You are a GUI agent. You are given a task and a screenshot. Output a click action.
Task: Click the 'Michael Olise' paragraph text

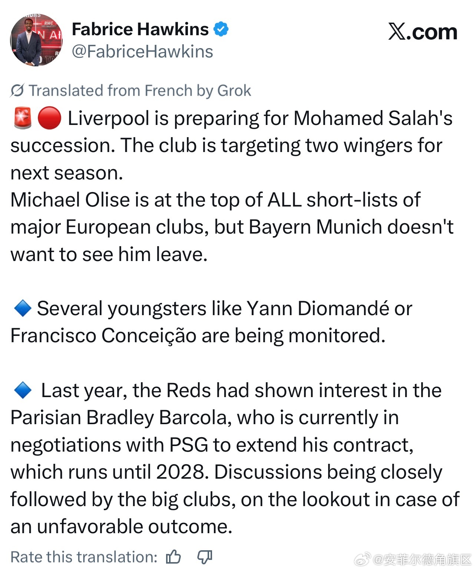coord(215,200)
